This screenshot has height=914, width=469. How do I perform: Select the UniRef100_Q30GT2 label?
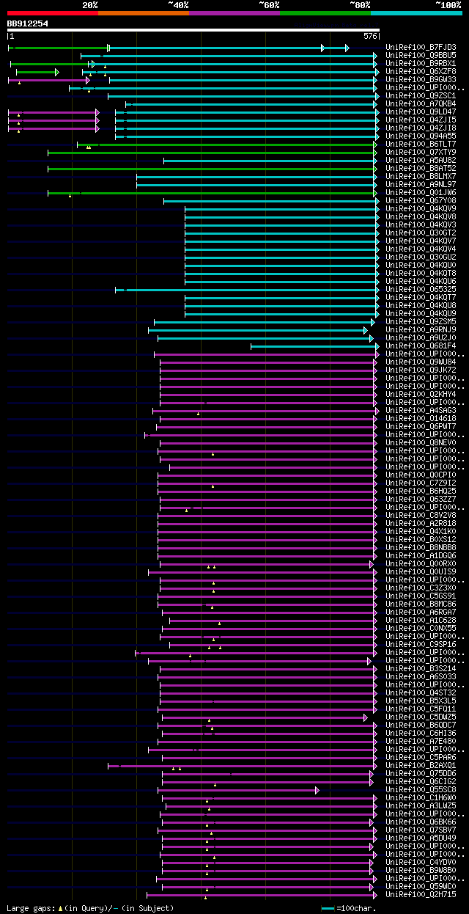(x=421, y=233)
